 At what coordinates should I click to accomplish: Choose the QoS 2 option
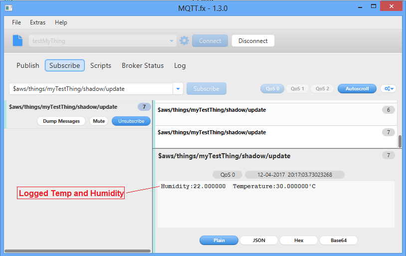coord(322,89)
